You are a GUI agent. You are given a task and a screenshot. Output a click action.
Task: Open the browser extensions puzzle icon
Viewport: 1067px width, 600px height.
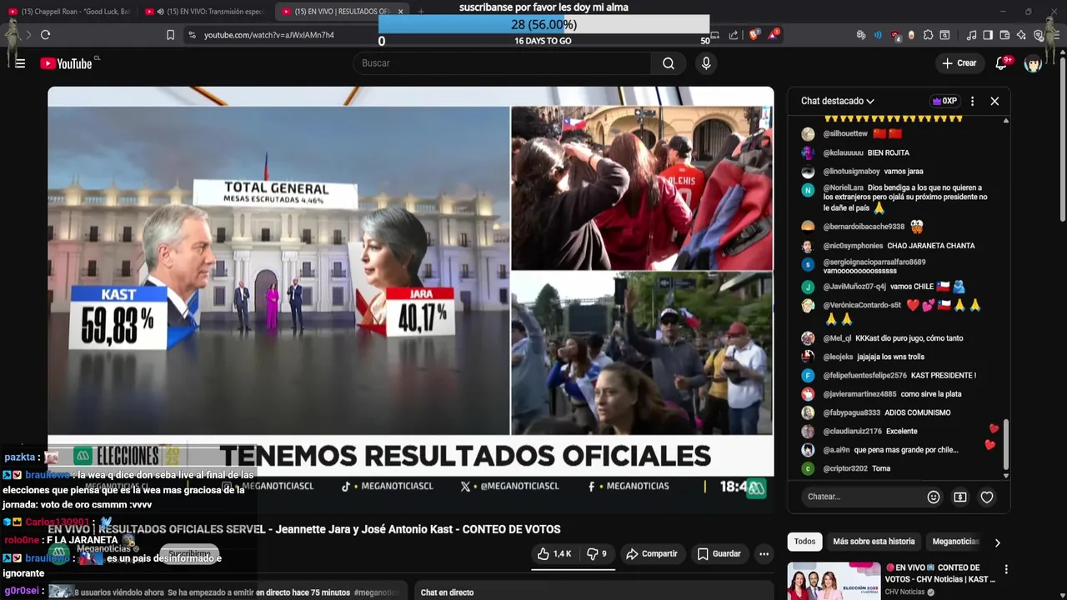pyautogui.click(x=928, y=35)
